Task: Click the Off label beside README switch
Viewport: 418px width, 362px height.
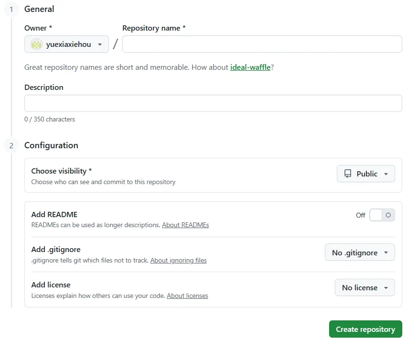Action: pos(361,215)
